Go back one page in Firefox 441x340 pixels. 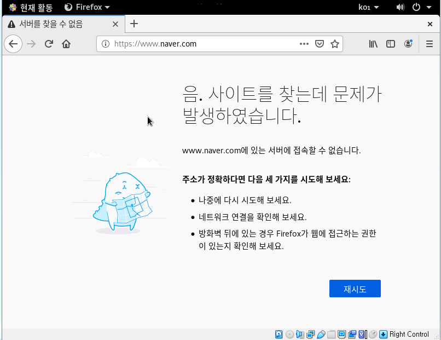point(13,44)
